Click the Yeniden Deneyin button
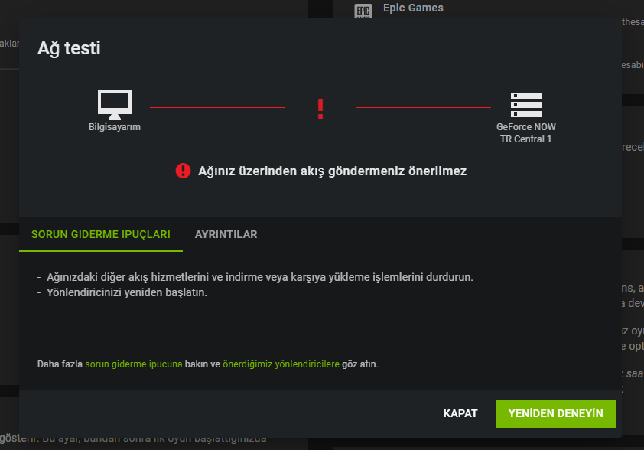 coord(556,413)
